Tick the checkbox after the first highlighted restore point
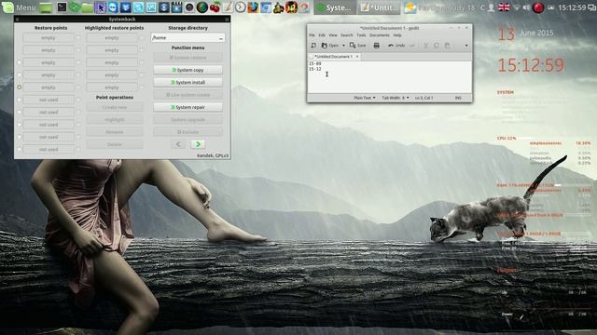This screenshot has width=597, height=335. coord(142,38)
